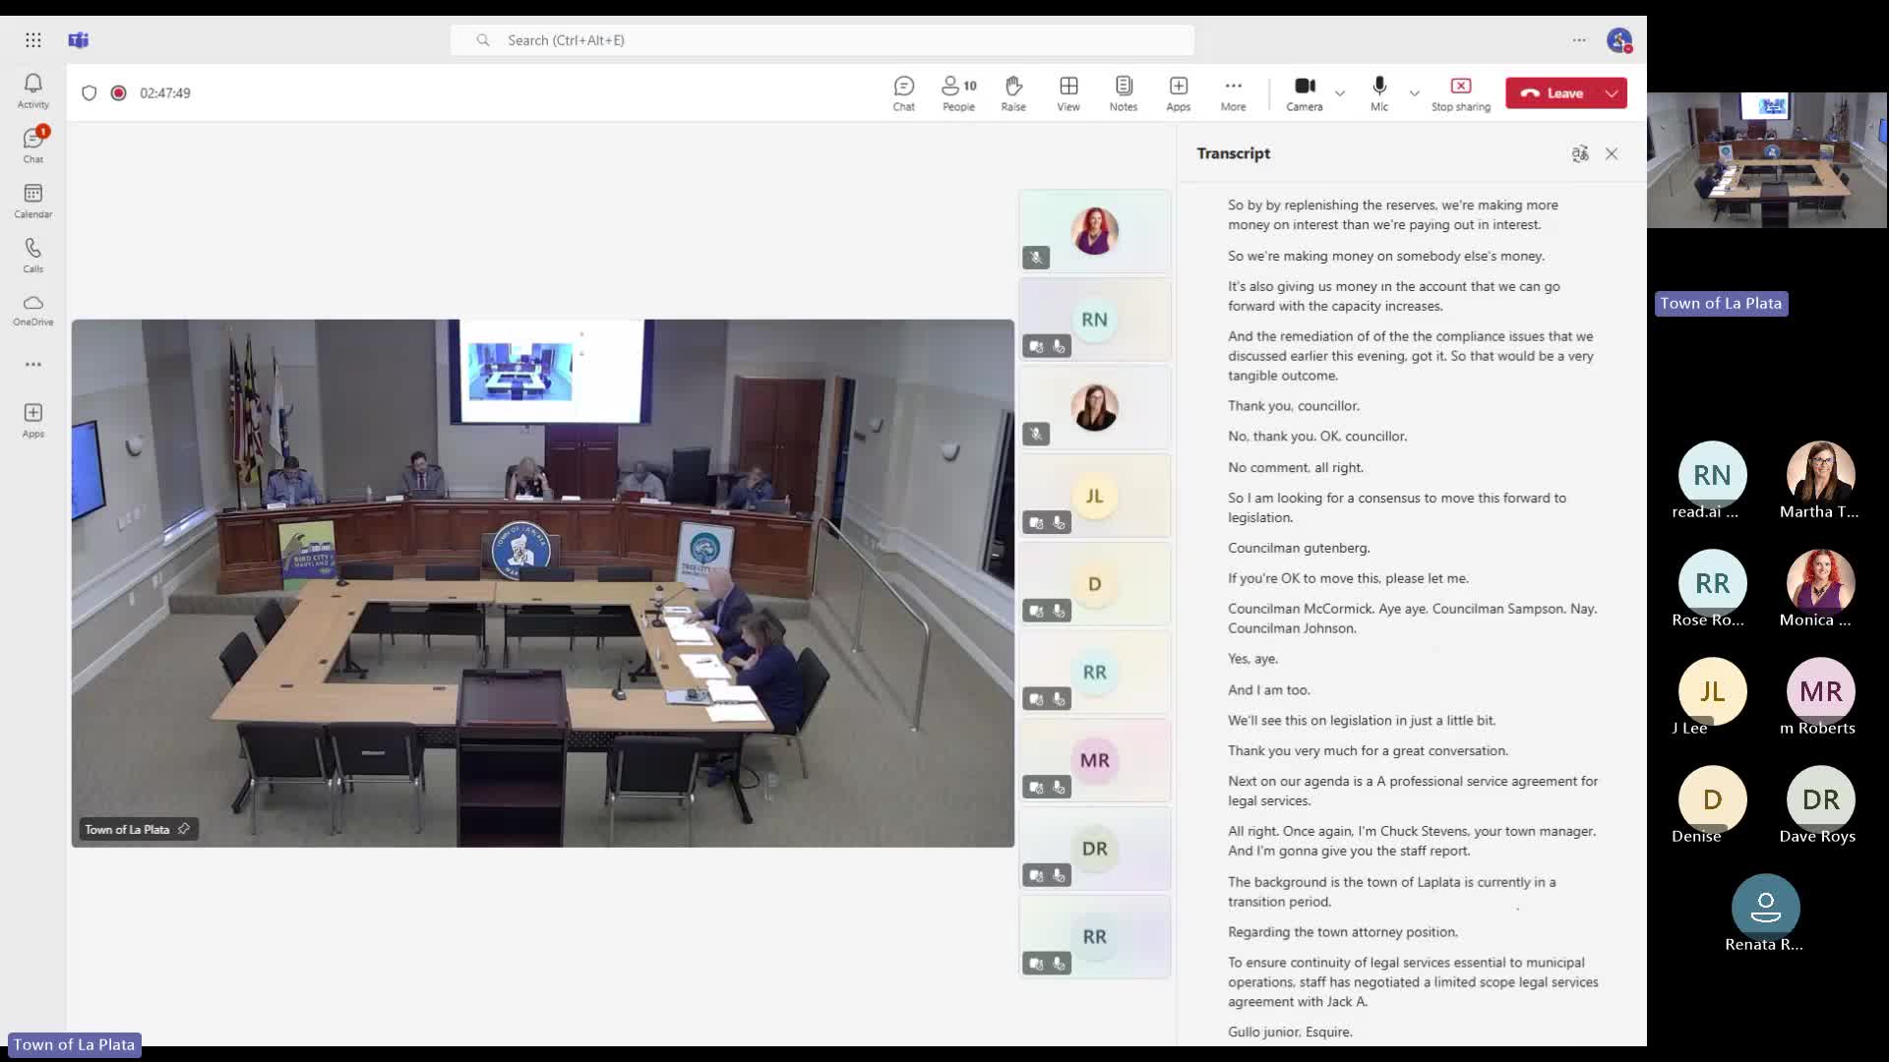Go to Calls in left rail
This screenshot has width=1889, height=1062.
point(32,256)
